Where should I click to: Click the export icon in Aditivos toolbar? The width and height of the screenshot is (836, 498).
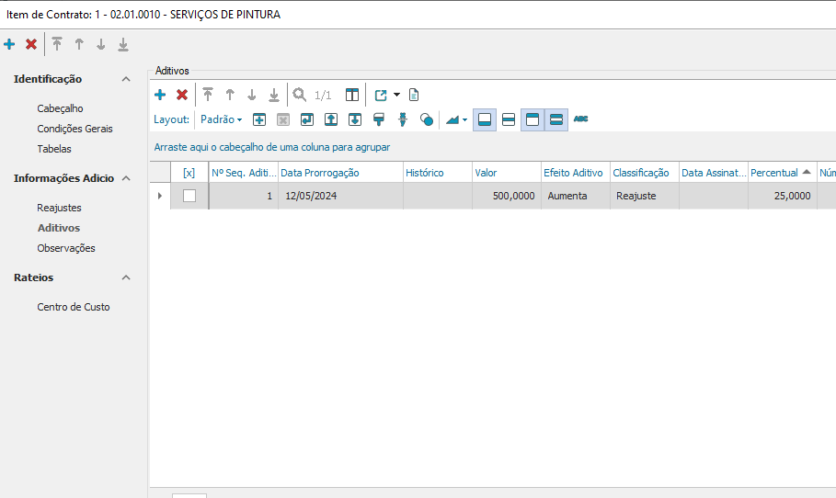click(x=381, y=95)
